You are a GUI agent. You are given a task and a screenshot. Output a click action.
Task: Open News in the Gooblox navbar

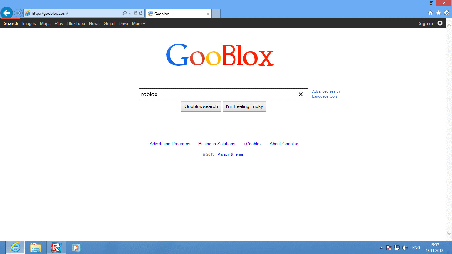tap(94, 23)
